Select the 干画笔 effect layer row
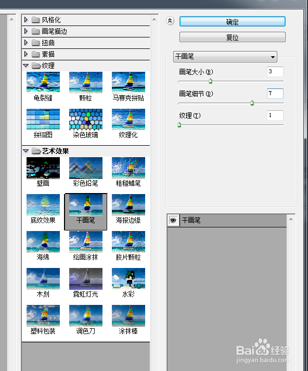This screenshot has height=371, width=308. click(x=227, y=220)
